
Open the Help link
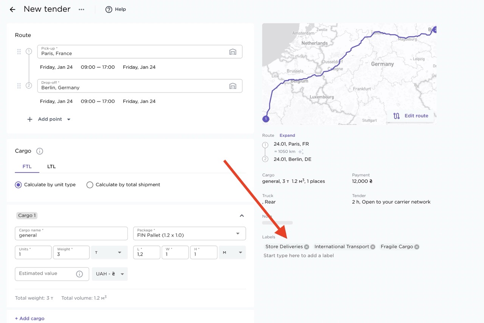tap(116, 9)
